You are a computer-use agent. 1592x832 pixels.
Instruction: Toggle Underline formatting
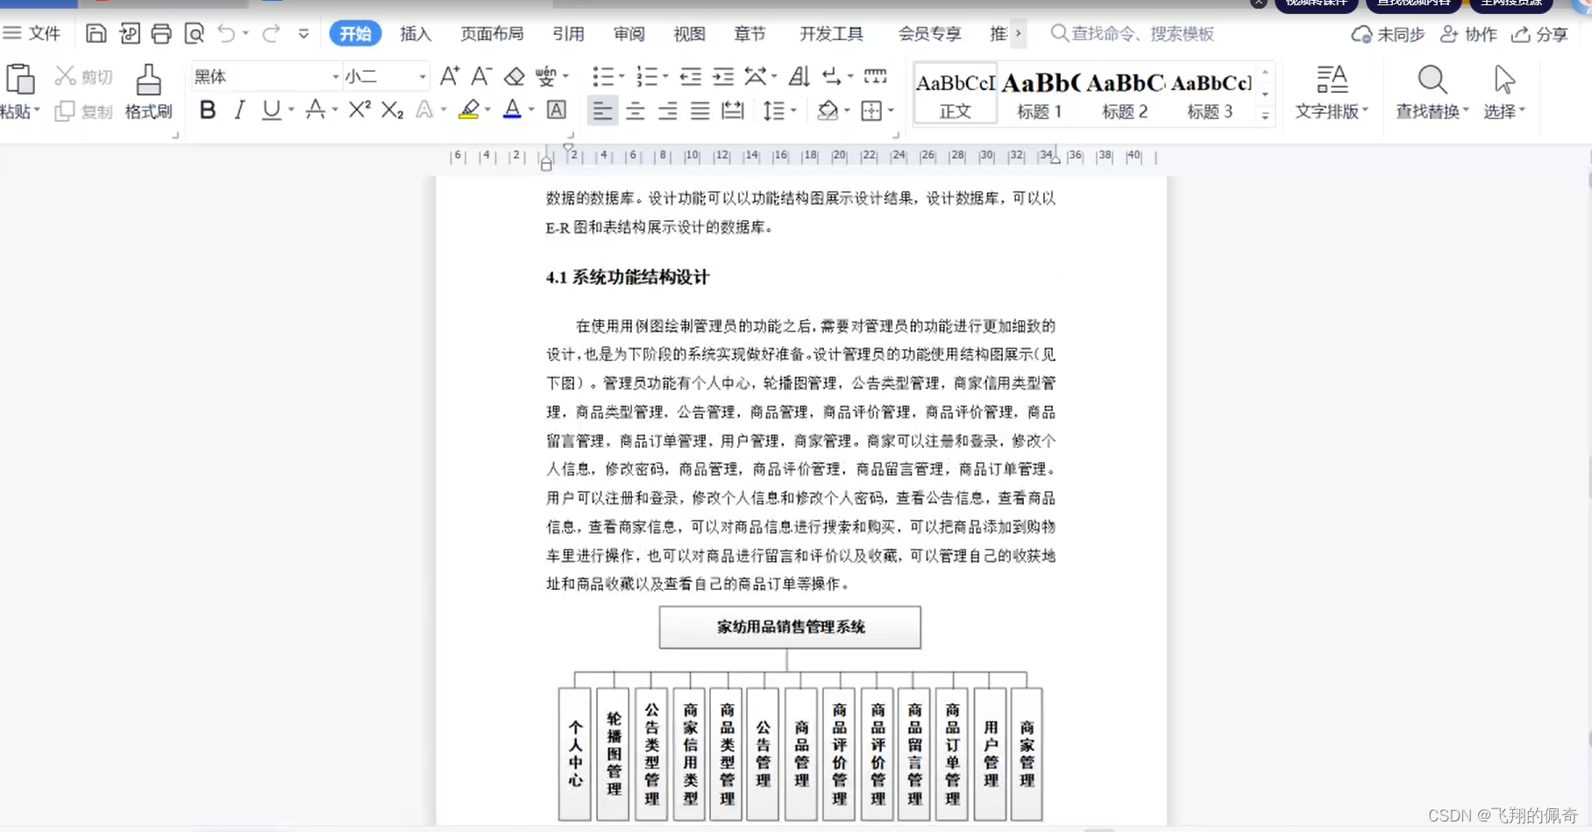272,110
